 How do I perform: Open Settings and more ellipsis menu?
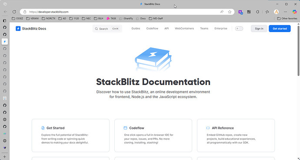tap(285, 12)
